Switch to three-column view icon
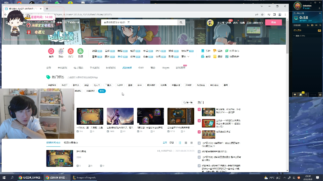Viewport: 323px width, 181px height. (x=191, y=143)
